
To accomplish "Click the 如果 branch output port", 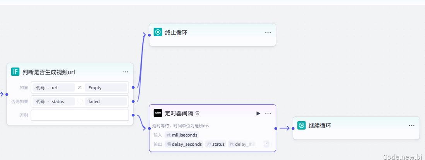I will [133, 87].
